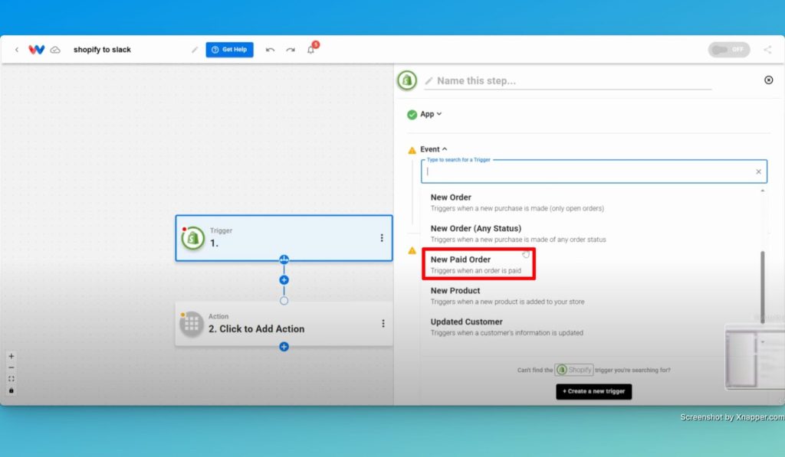Select the Trigger 1 node
The width and height of the screenshot is (785, 457).
[x=284, y=238]
